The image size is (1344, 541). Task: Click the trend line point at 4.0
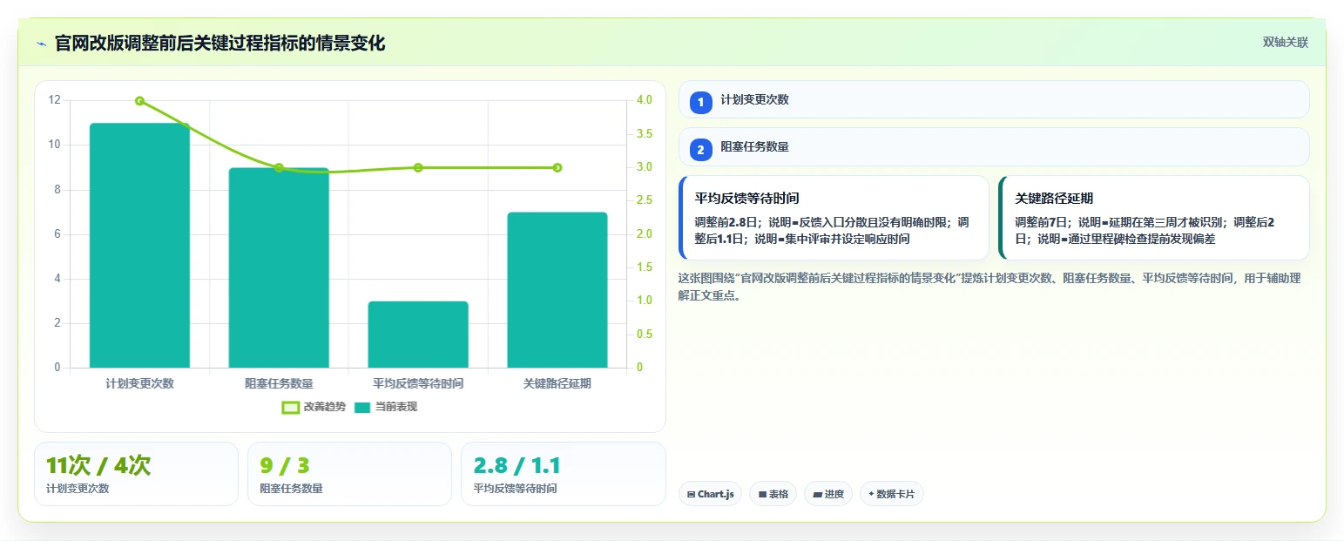[x=139, y=101]
